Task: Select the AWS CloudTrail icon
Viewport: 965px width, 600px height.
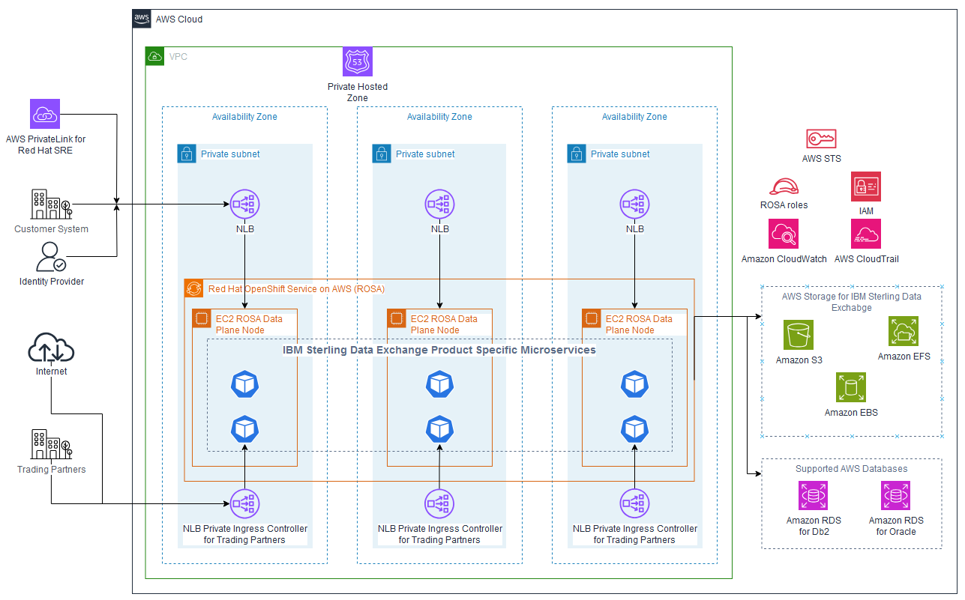Action: pos(866,234)
